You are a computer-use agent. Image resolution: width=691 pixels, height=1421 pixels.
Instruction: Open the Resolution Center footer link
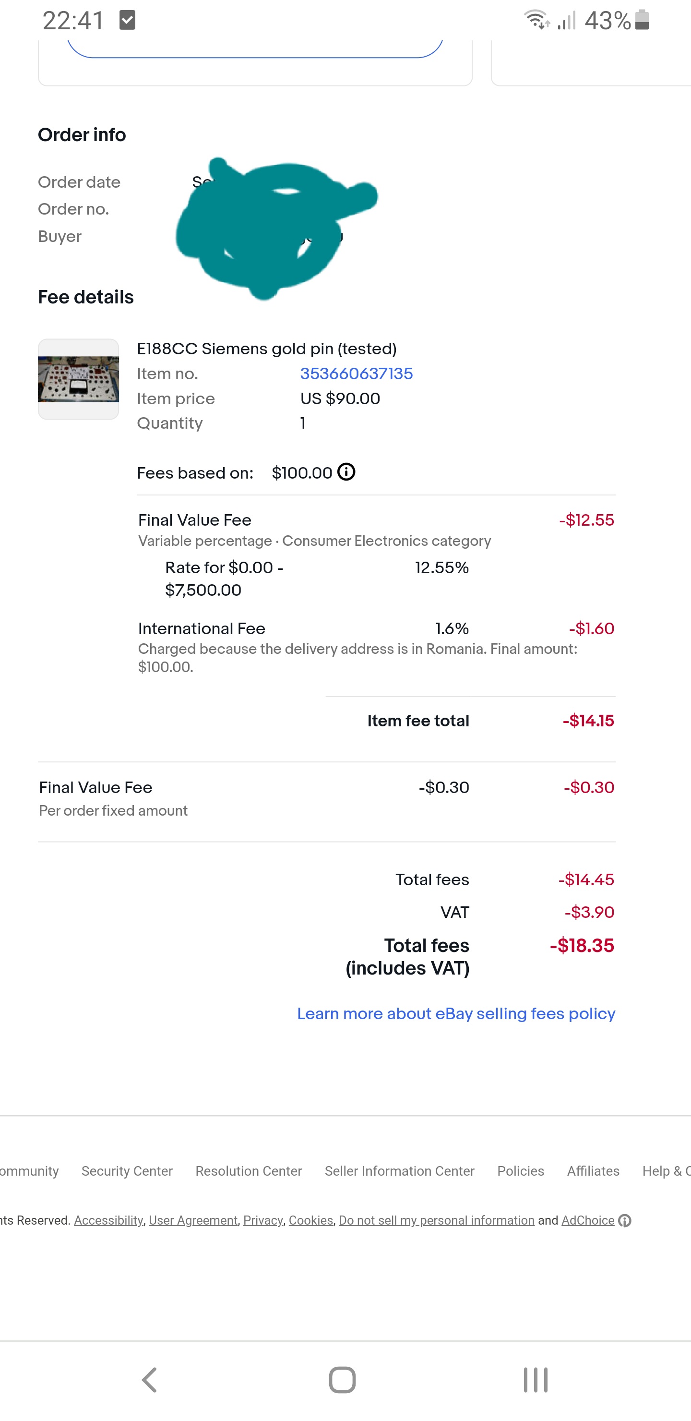click(249, 1171)
